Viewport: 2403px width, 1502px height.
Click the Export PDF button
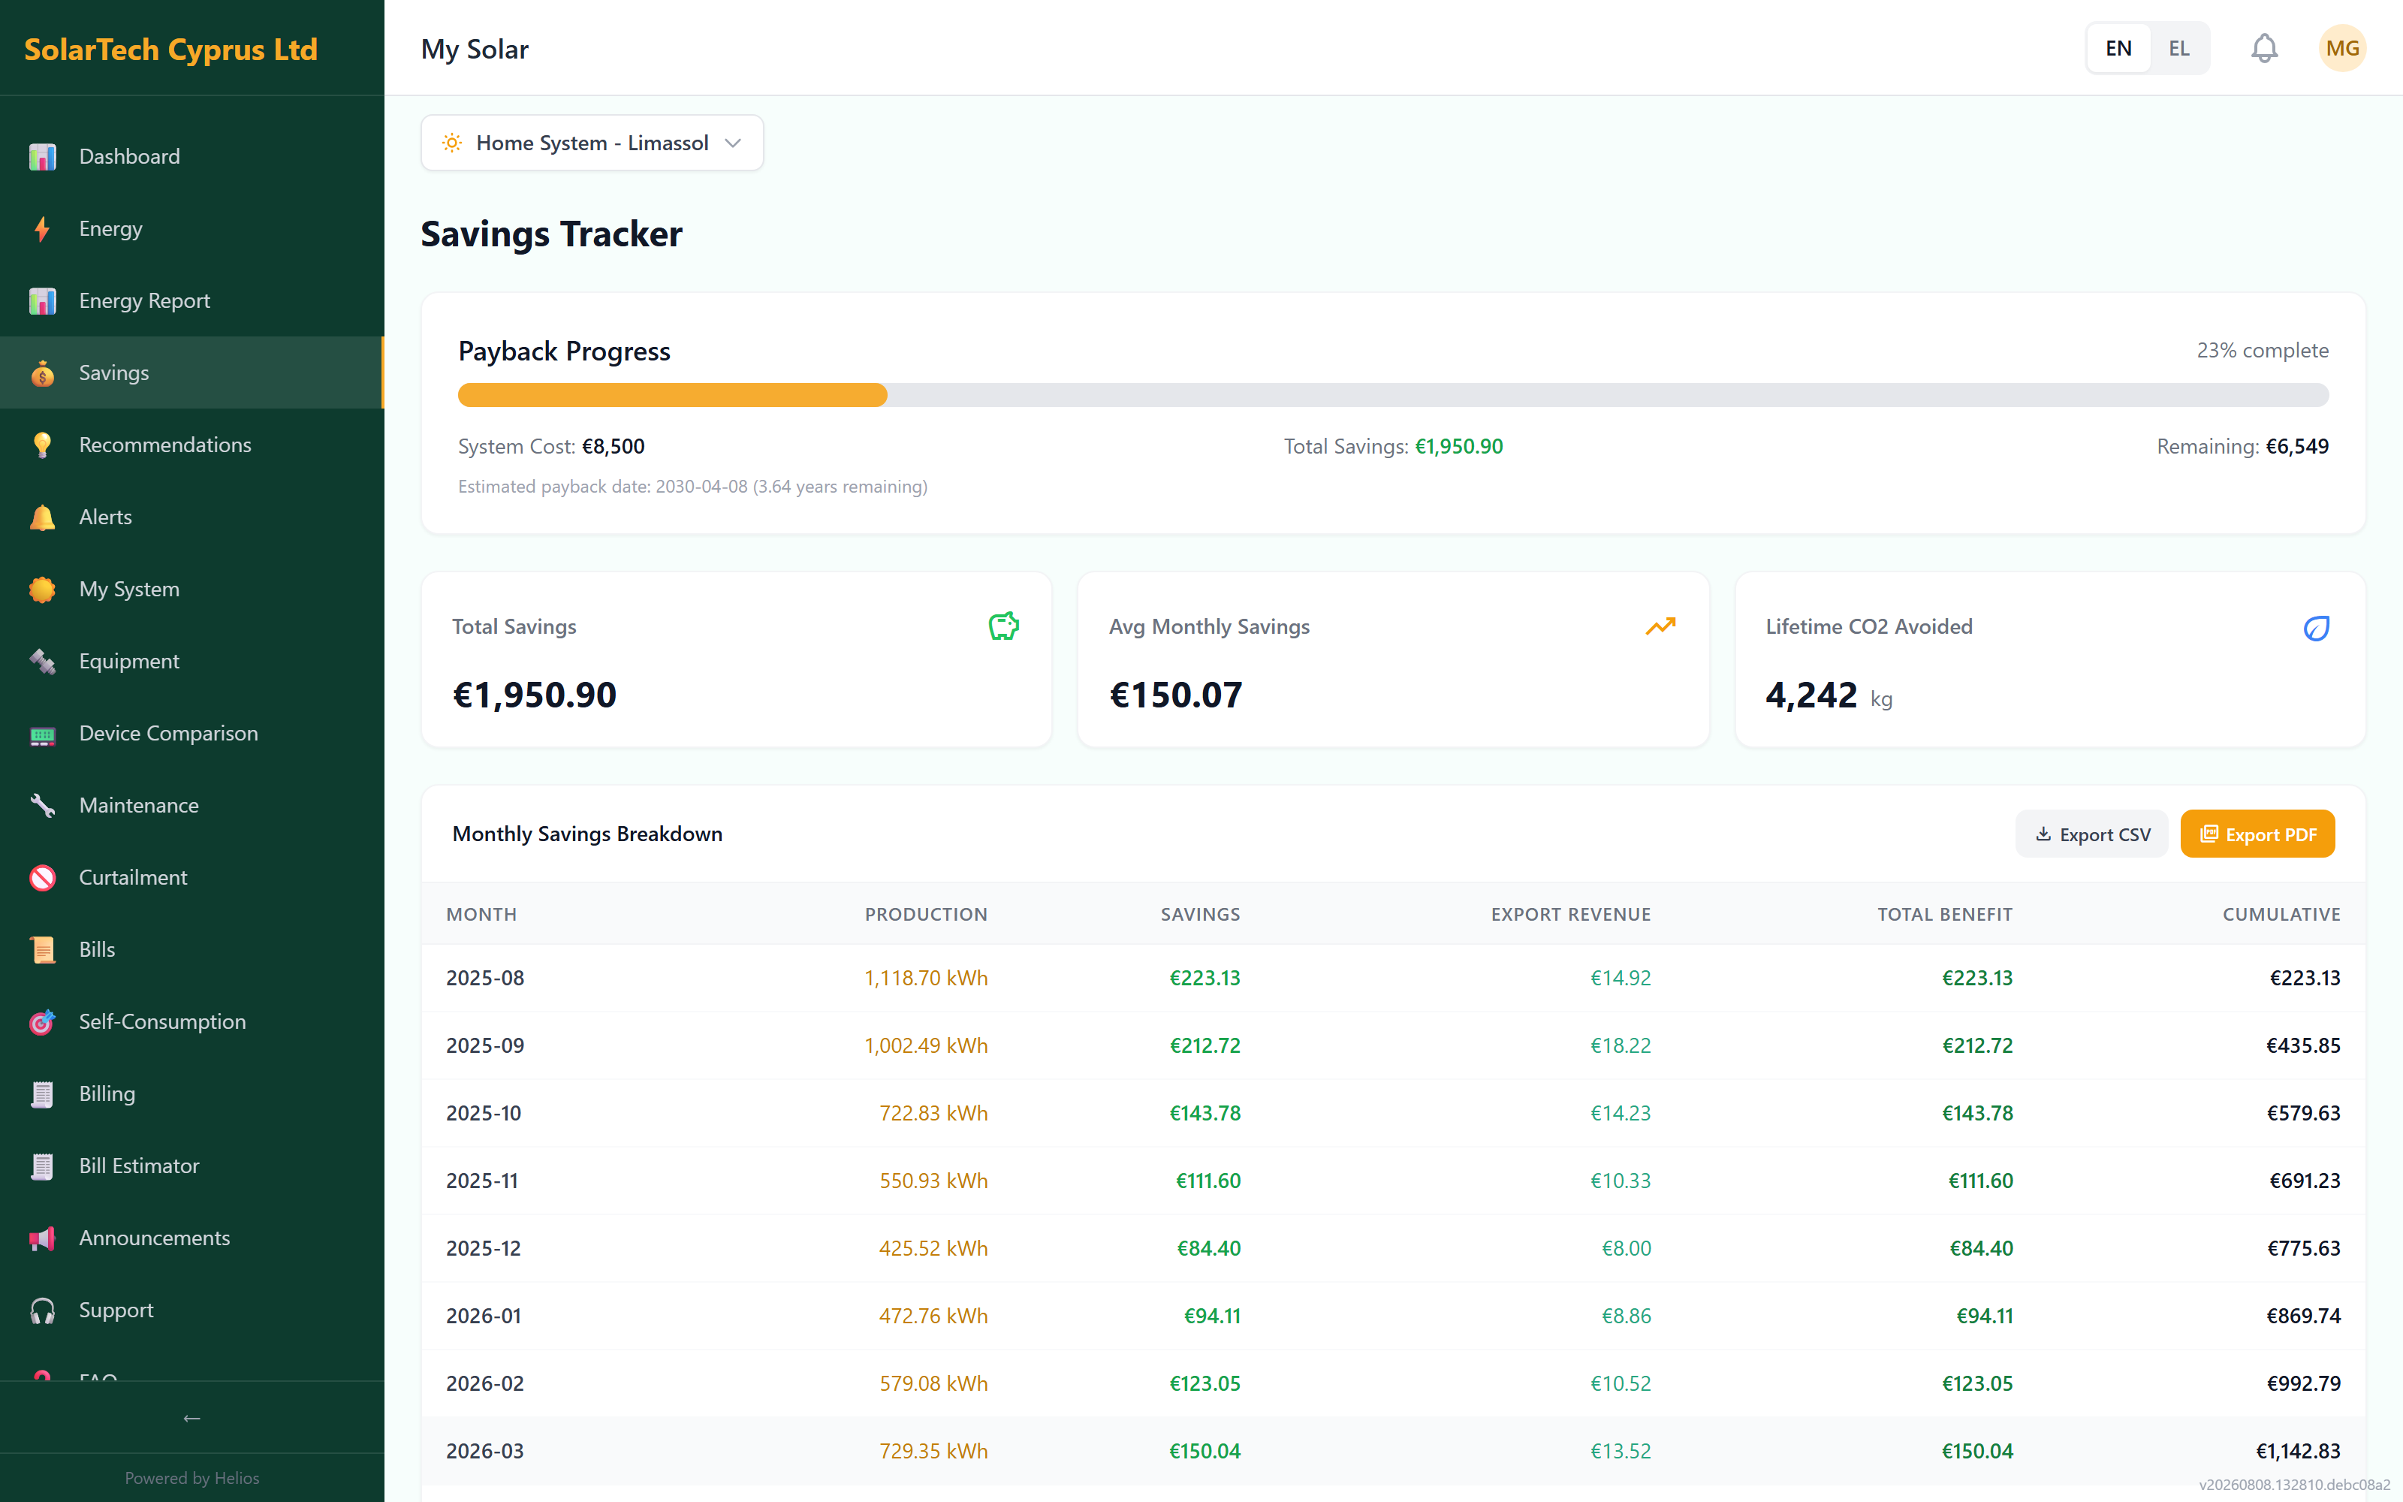2257,834
